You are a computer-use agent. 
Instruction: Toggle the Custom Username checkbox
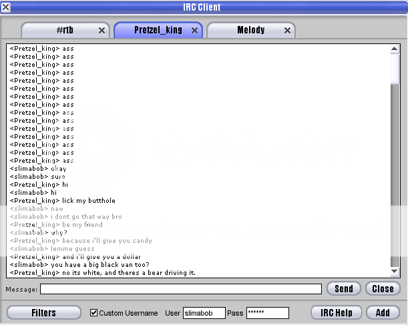[93, 313]
